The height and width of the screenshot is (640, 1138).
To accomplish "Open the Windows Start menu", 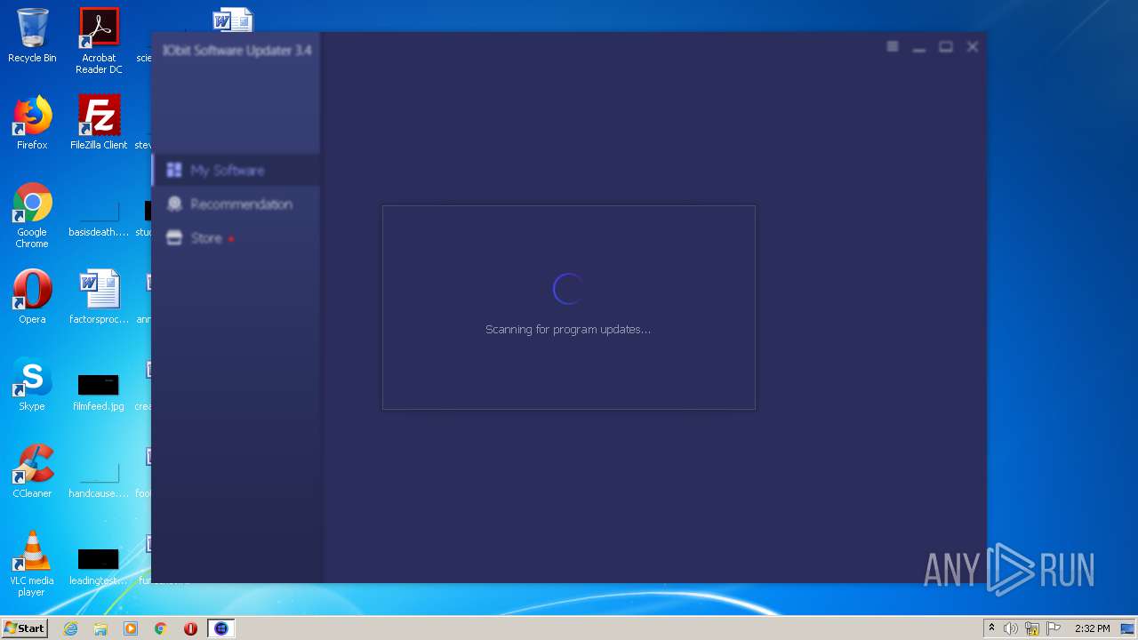I will coord(24,628).
